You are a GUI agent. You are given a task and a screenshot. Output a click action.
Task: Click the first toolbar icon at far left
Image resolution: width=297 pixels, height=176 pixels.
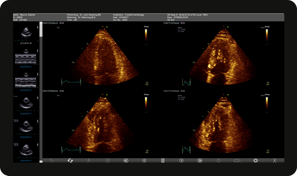point(52,161)
